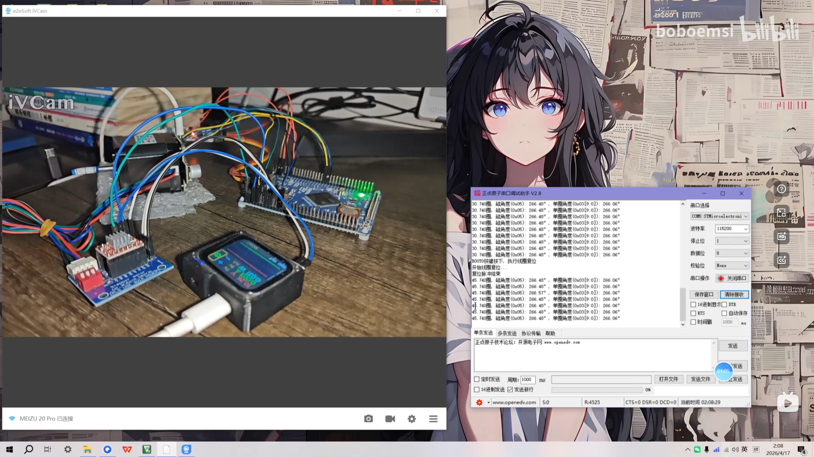Screen dimensions: 814x457
Task: Open File Explorer from the taskbar
Action: click(x=87, y=449)
